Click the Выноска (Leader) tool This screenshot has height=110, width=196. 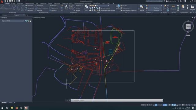77,8
